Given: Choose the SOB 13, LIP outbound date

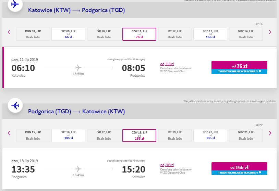Looking at the screenshot, I should point(210,34).
